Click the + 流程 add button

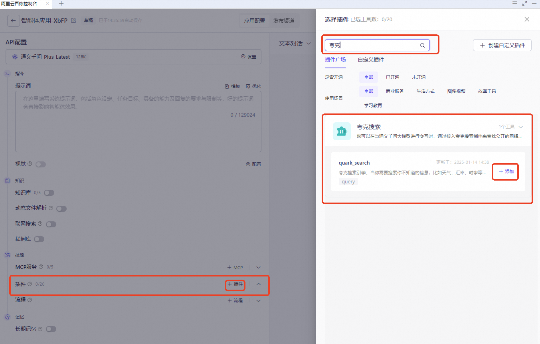pyautogui.click(x=235, y=300)
